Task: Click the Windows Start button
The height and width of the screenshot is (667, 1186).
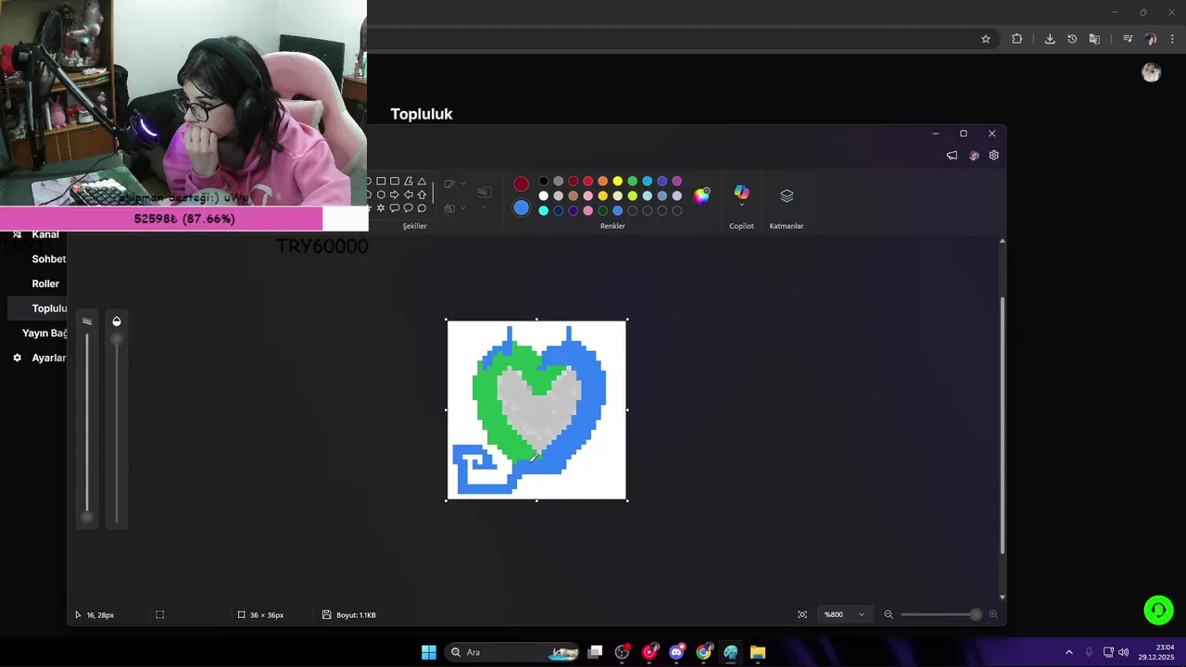Action: (429, 652)
